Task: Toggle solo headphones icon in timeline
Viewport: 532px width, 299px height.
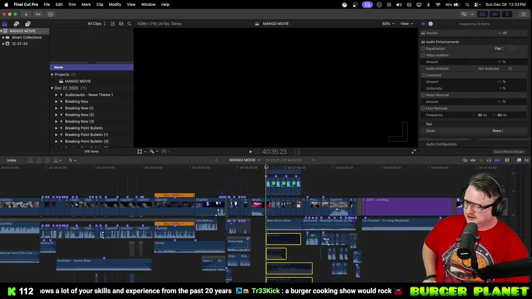Action: click(x=489, y=160)
